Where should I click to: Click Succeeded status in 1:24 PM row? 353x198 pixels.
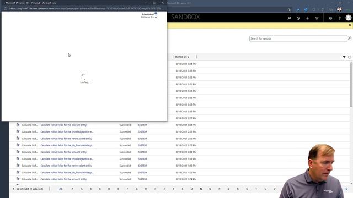point(125,179)
